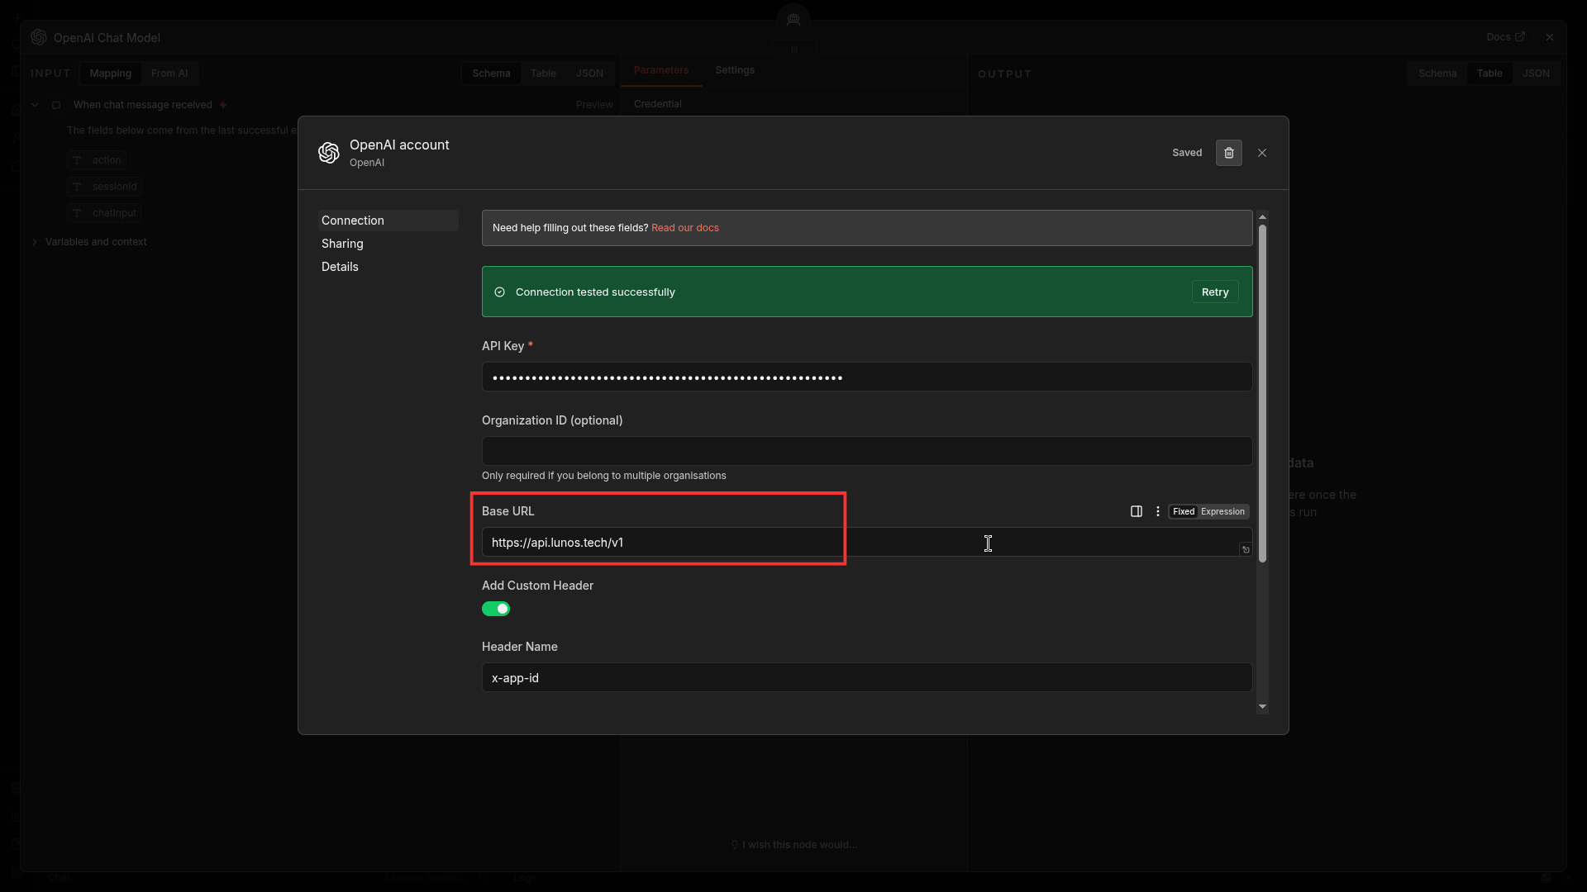Image resolution: width=1587 pixels, height=892 pixels.
Task: Open the Details section of the credential
Action: click(x=388, y=267)
